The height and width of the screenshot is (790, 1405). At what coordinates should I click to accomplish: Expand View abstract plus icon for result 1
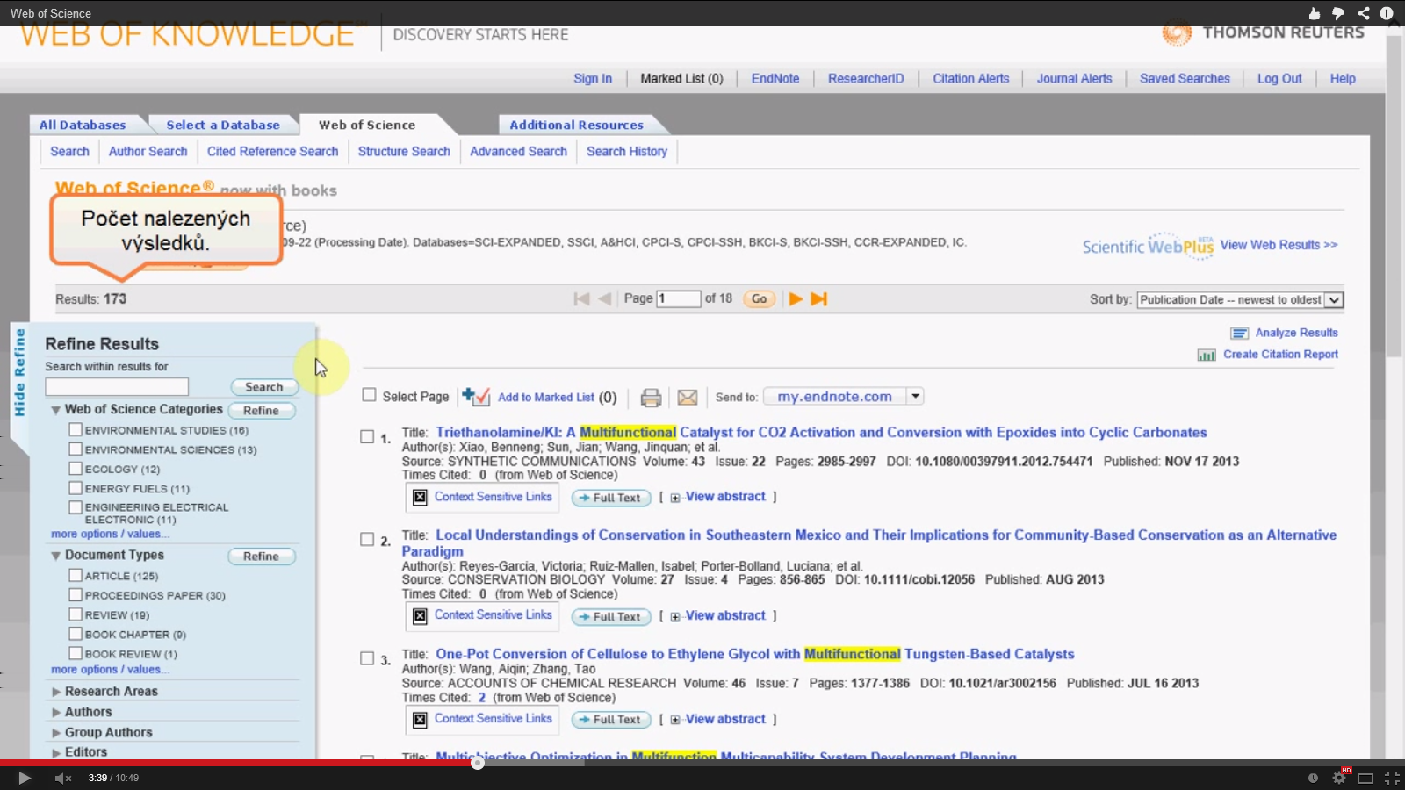tap(675, 498)
